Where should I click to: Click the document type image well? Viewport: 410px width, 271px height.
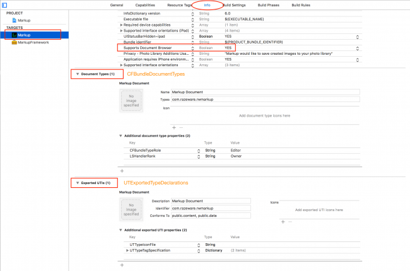click(132, 100)
